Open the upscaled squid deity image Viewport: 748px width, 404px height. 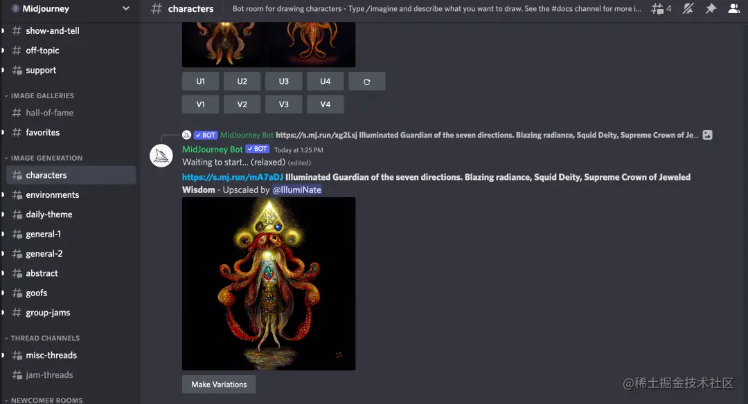pos(269,284)
